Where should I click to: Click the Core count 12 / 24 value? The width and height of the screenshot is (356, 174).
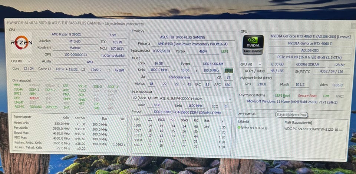point(29,68)
